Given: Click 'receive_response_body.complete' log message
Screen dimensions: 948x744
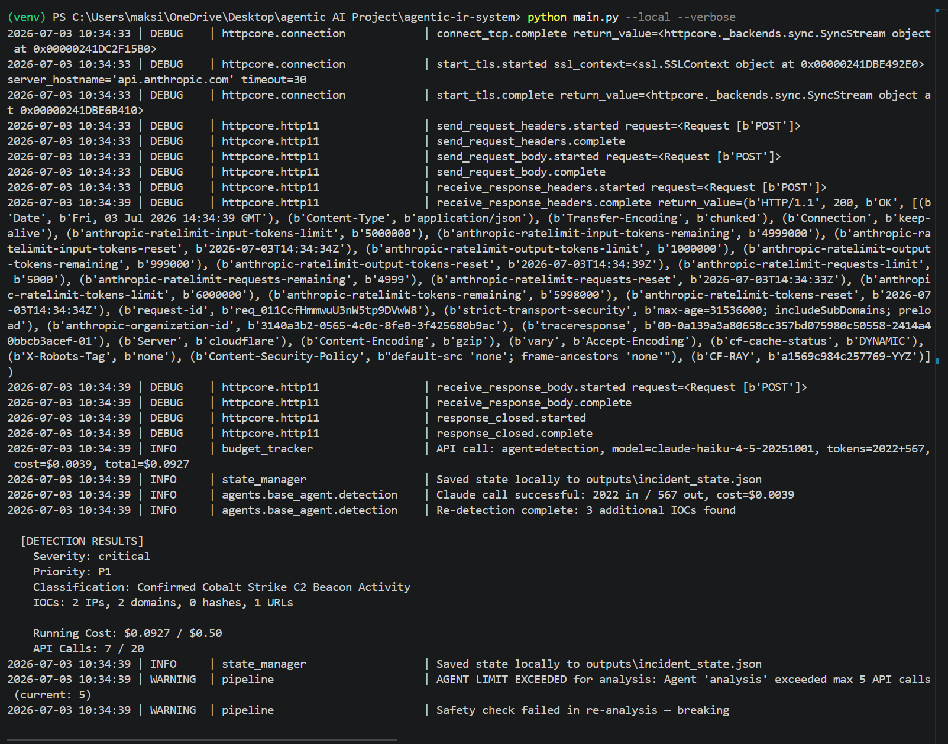Looking at the screenshot, I should 534,403.
